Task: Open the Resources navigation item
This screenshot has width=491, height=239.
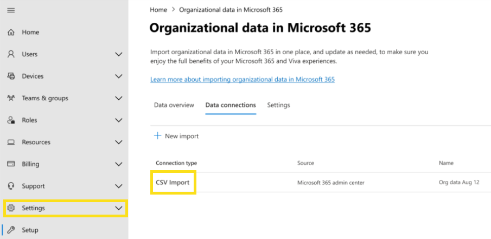Action: click(x=64, y=142)
